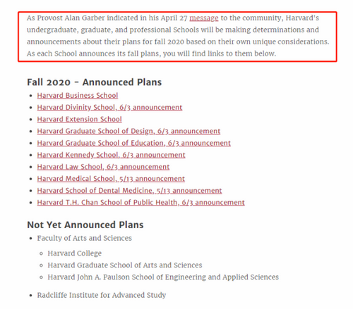This screenshot has height=314, width=353.
Task: Click the Provost Alan Garber intro paragraph
Action: click(x=178, y=36)
